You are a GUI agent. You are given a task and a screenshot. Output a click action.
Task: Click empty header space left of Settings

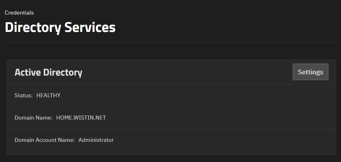point(187,72)
